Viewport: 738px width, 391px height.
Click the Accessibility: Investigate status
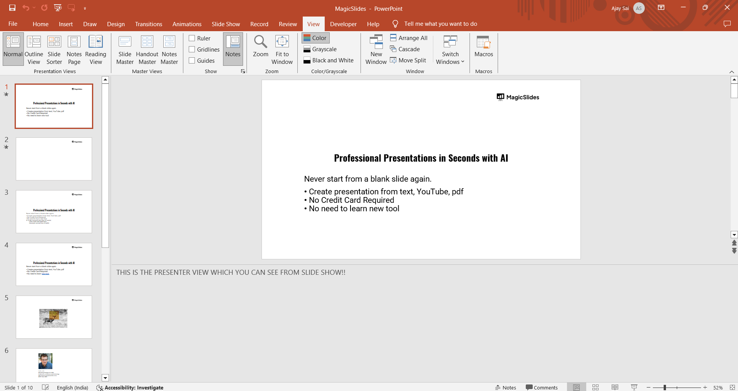130,387
